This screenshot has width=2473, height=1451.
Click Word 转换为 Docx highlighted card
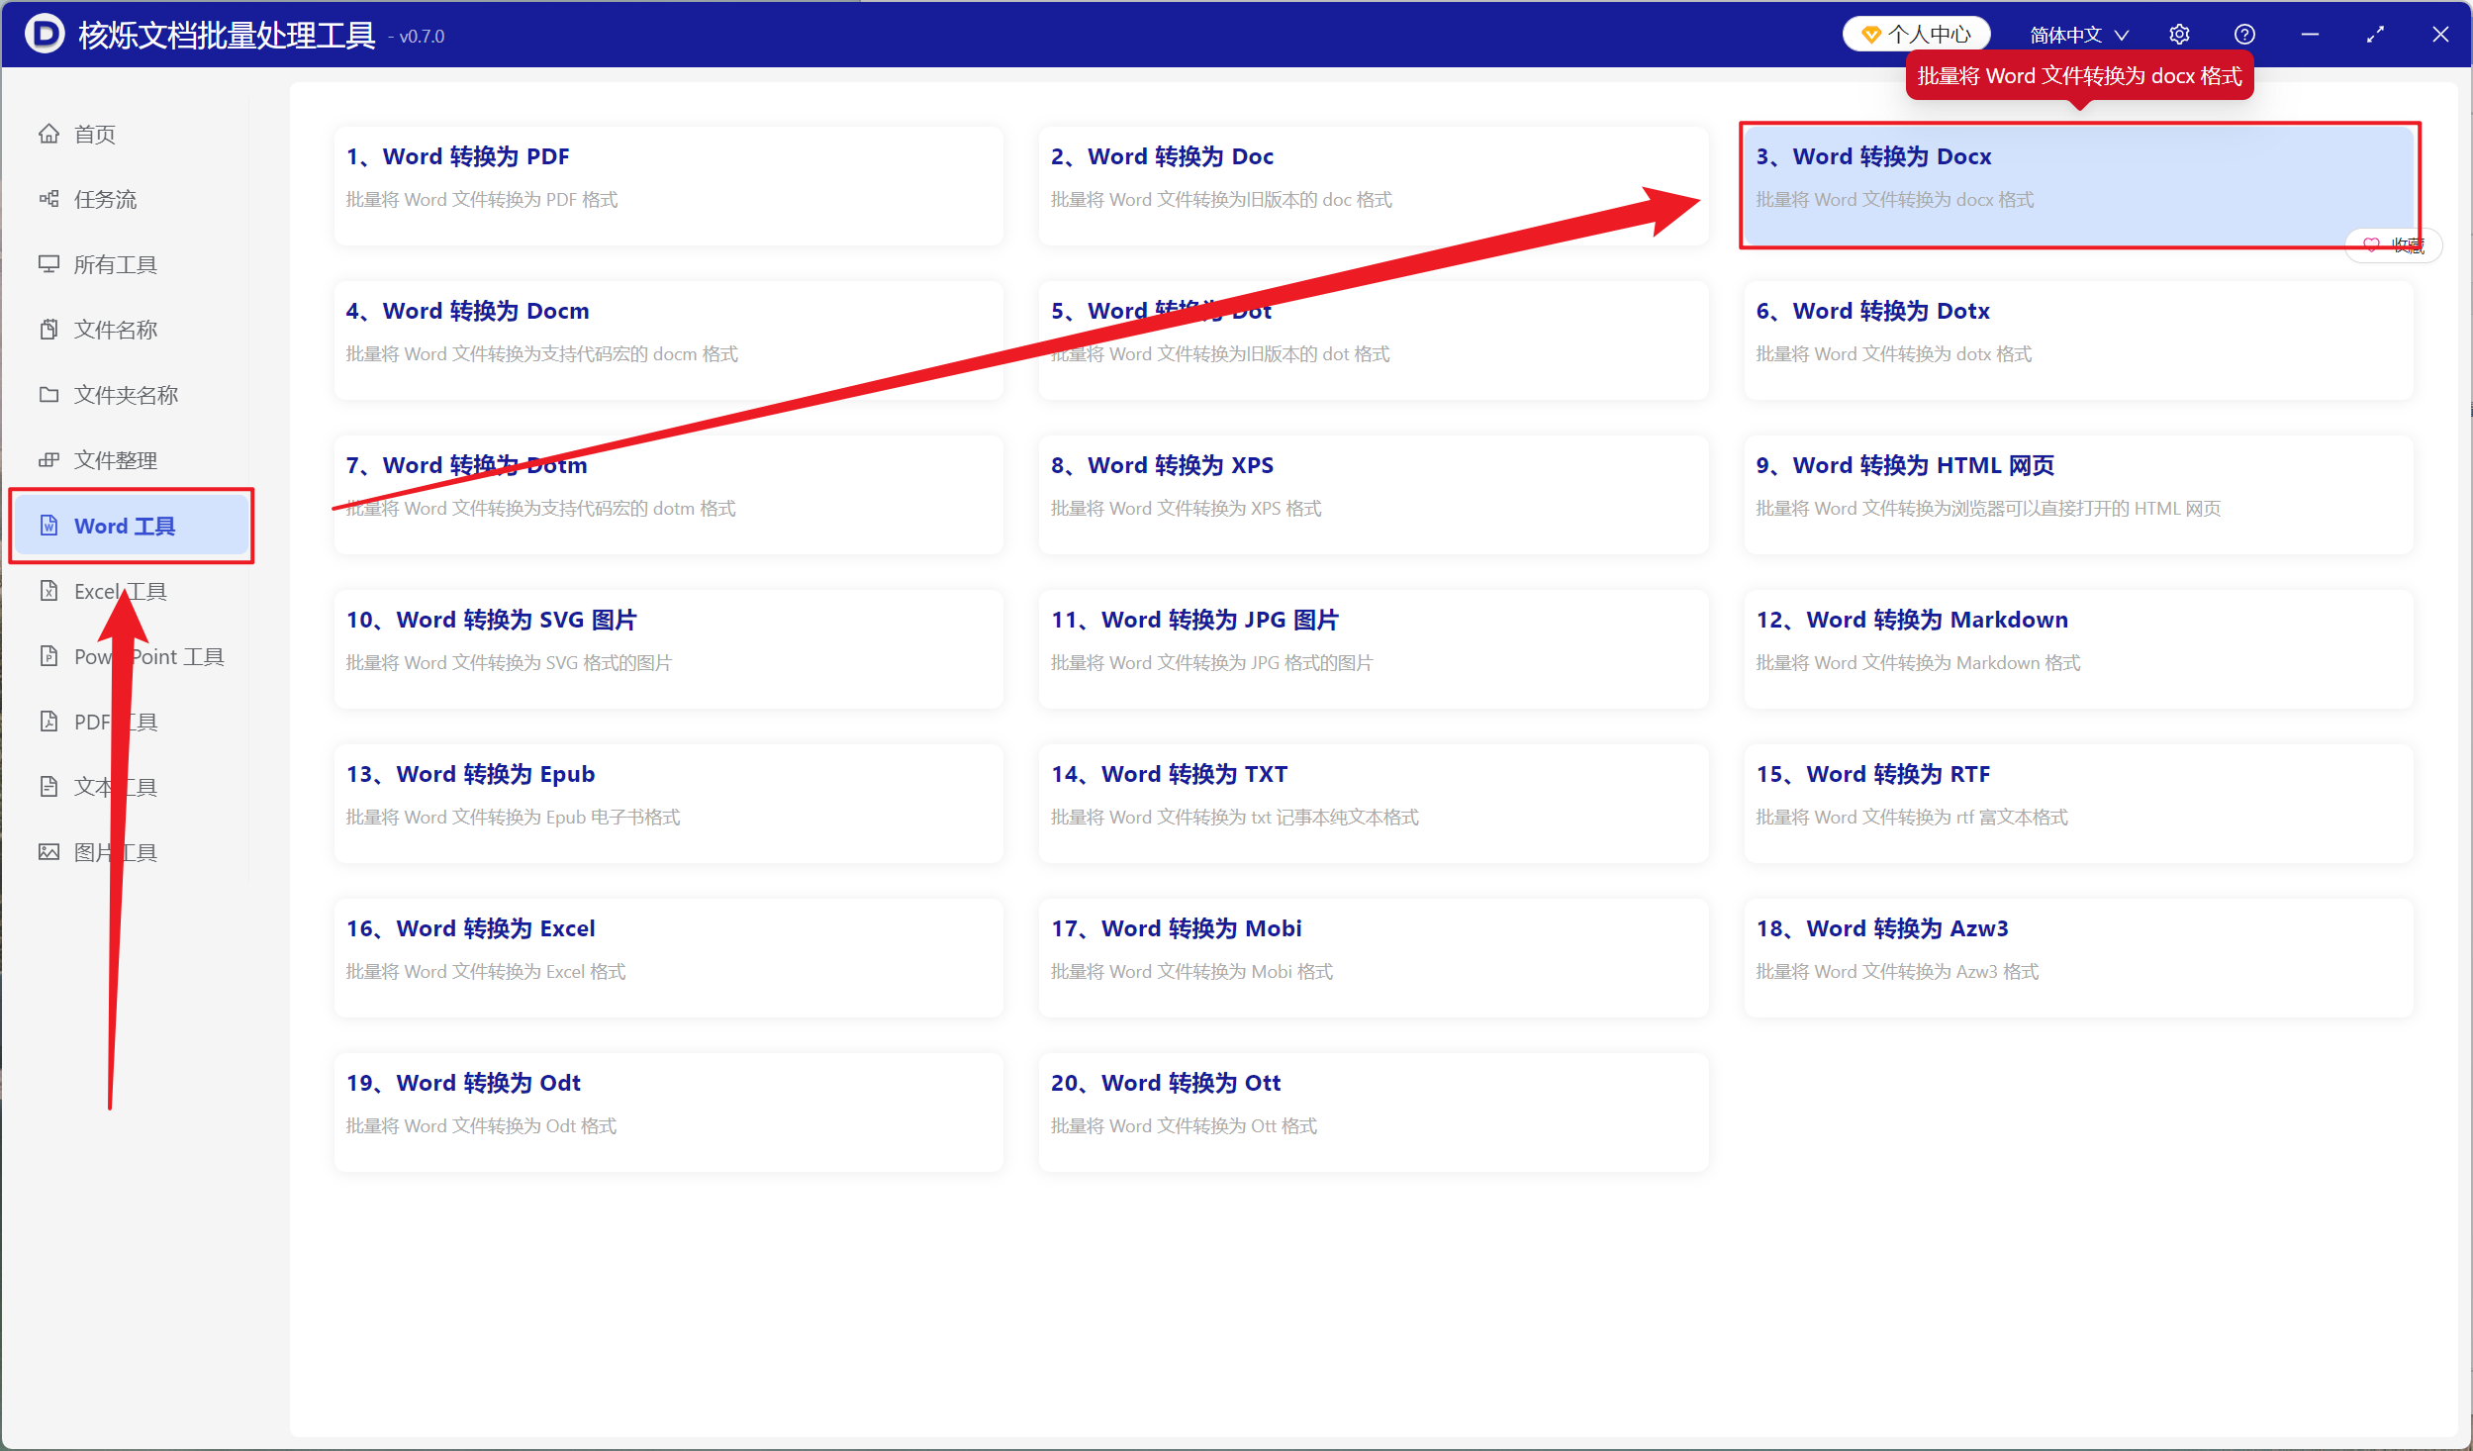pos(2078,185)
